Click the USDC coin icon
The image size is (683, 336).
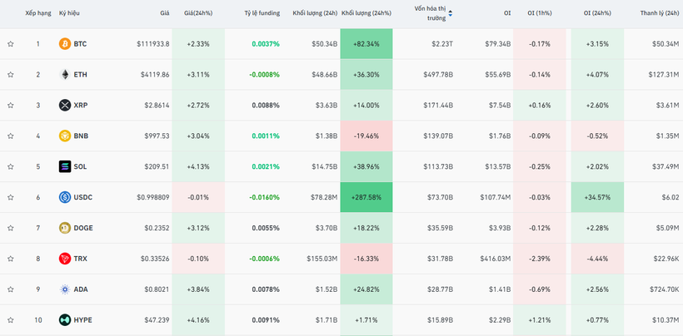(65, 198)
